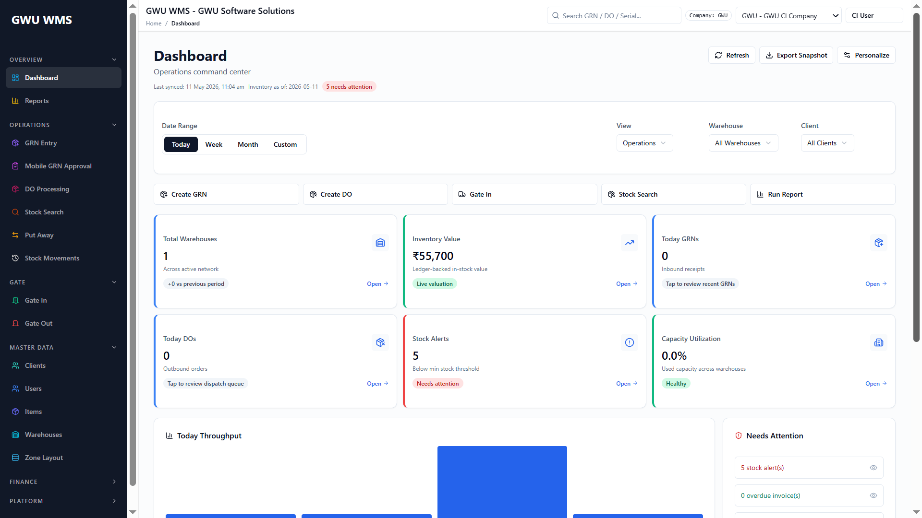Click the CI User profile box
The width and height of the screenshot is (922, 518).
(x=874, y=15)
